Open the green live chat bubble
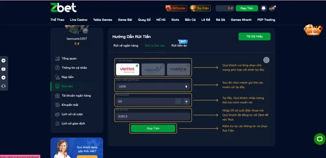The image size is (326, 158). [x=319, y=139]
